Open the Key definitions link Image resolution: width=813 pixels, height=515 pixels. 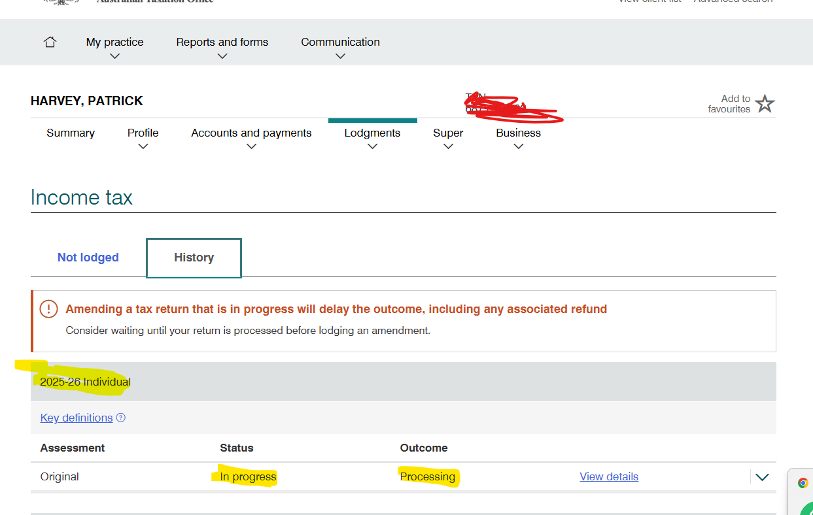(77, 418)
